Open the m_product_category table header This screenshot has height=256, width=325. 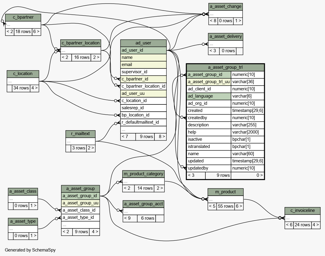coord(143,174)
